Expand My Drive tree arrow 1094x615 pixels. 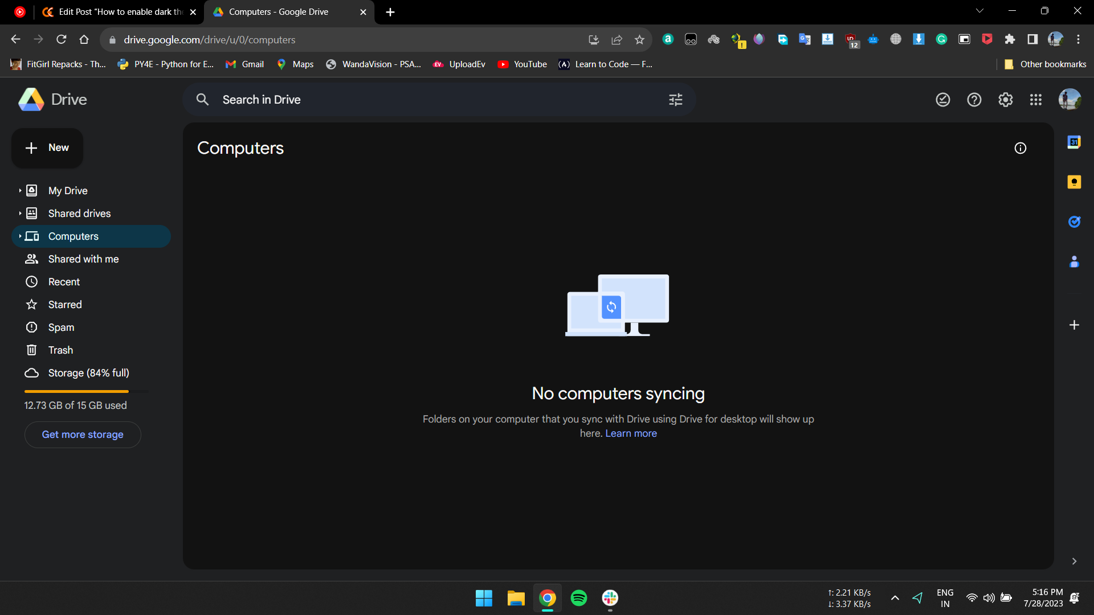tap(20, 191)
